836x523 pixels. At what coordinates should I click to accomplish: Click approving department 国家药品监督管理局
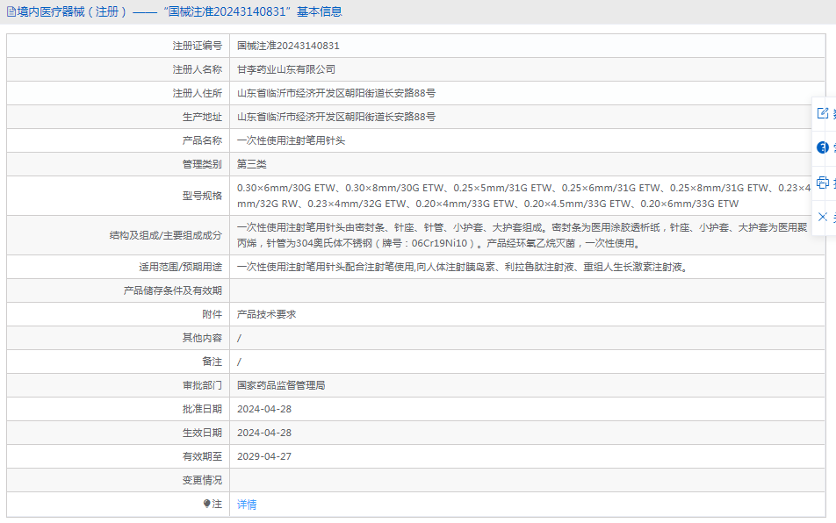click(281, 385)
